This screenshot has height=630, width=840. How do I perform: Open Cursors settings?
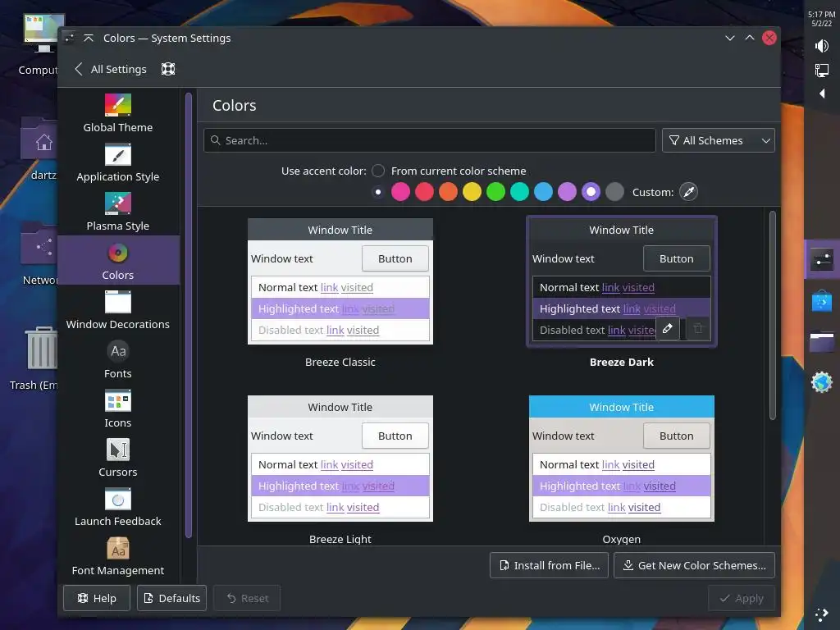pos(118,458)
